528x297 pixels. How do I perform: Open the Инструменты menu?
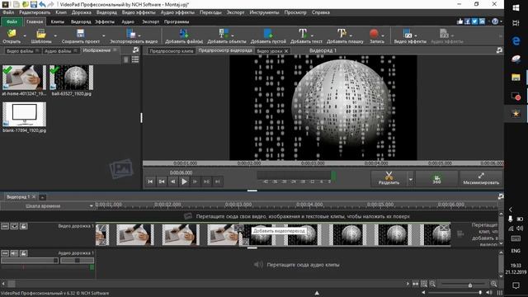pos(264,12)
